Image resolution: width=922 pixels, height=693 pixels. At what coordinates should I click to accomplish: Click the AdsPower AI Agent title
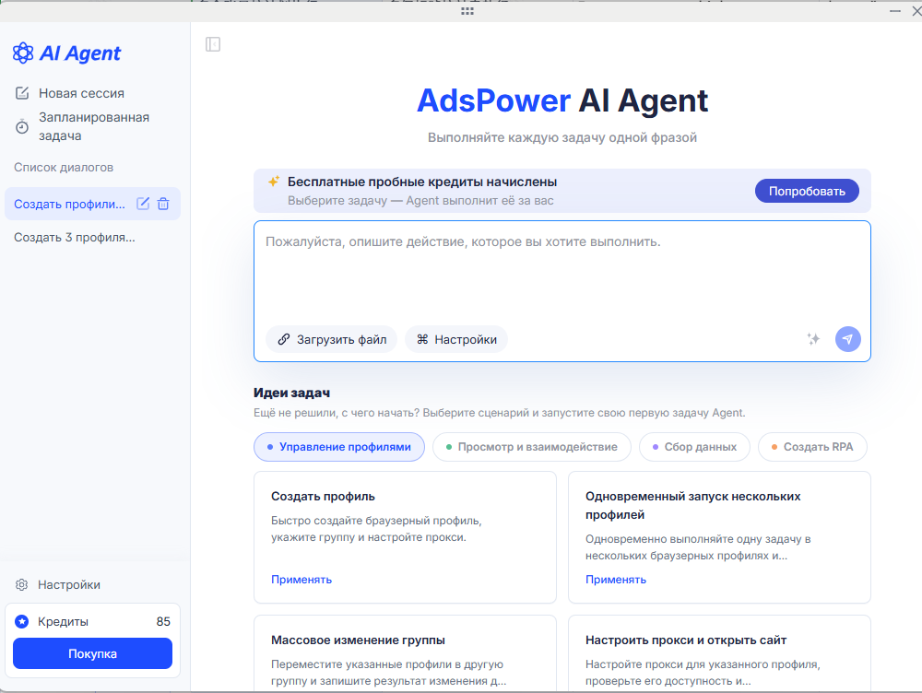pyautogui.click(x=562, y=100)
